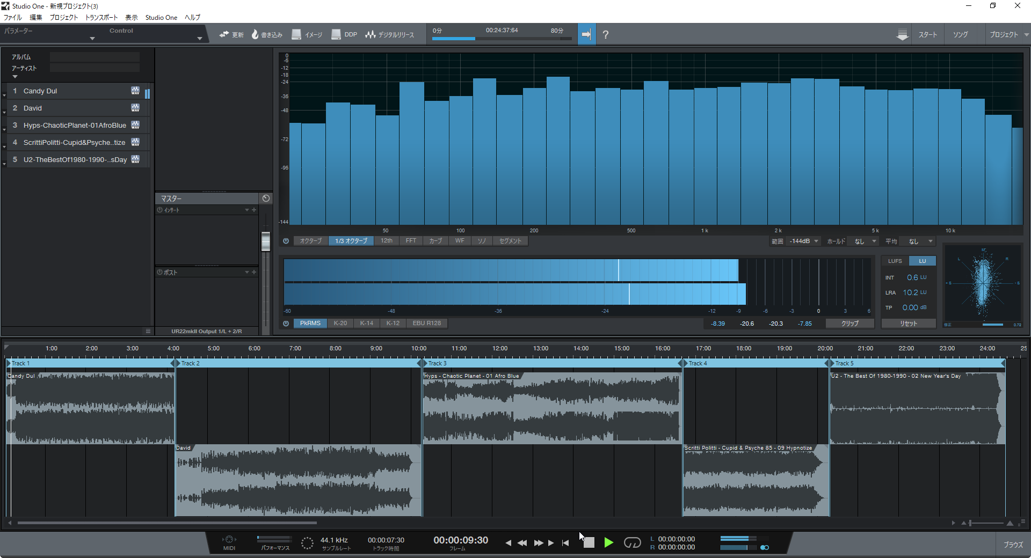Open the 表示 menu
Screen dimensions: 1031x558
point(132,18)
